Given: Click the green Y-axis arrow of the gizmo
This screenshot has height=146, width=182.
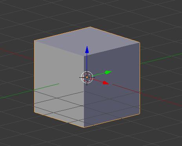Looking at the screenshot, I should pos(109,72).
